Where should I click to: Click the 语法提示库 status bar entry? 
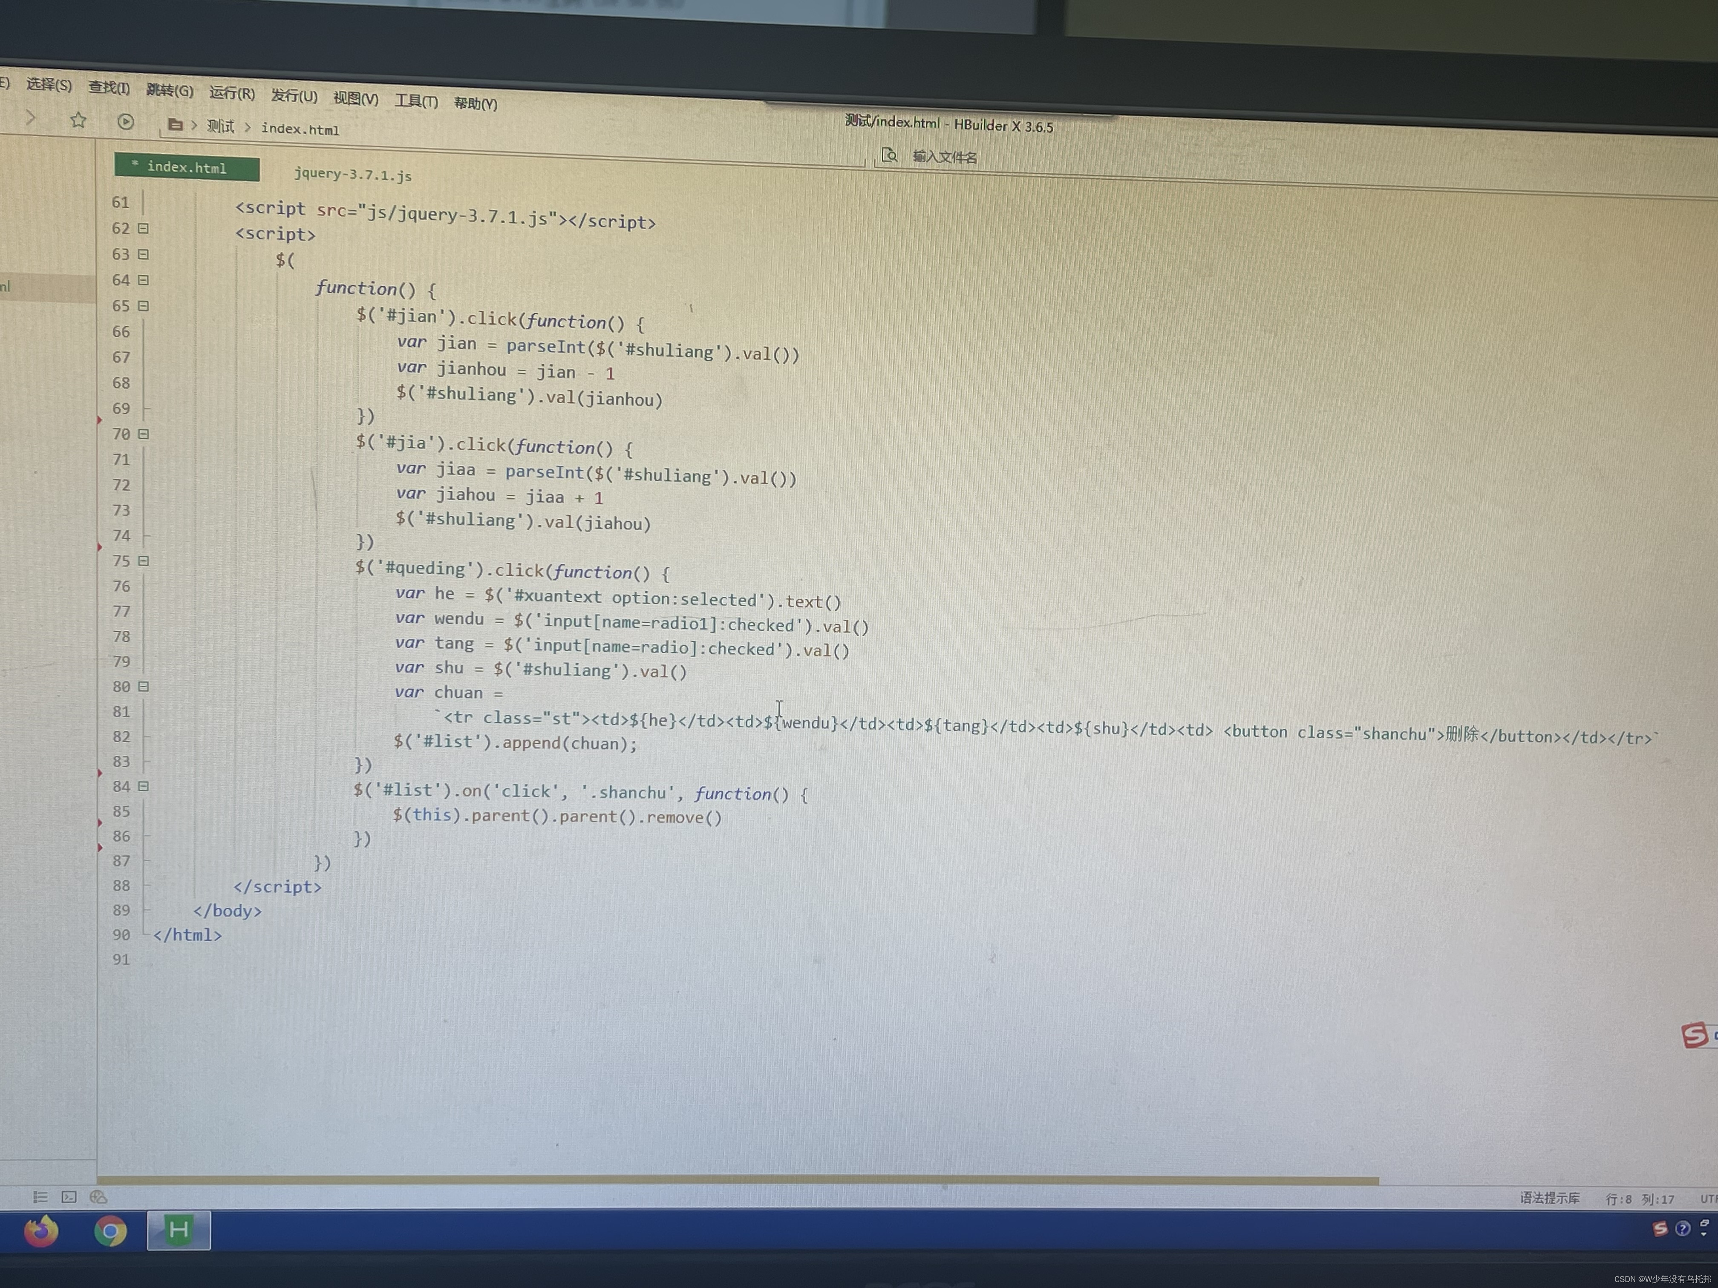pyautogui.click(x=1549, y=1198)
